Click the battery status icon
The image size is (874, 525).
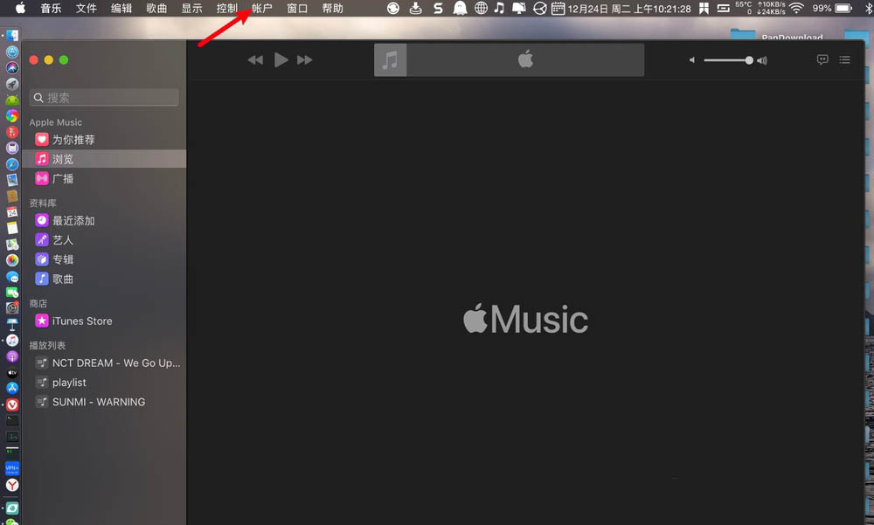pyautogui.click(x=843, y=8)
